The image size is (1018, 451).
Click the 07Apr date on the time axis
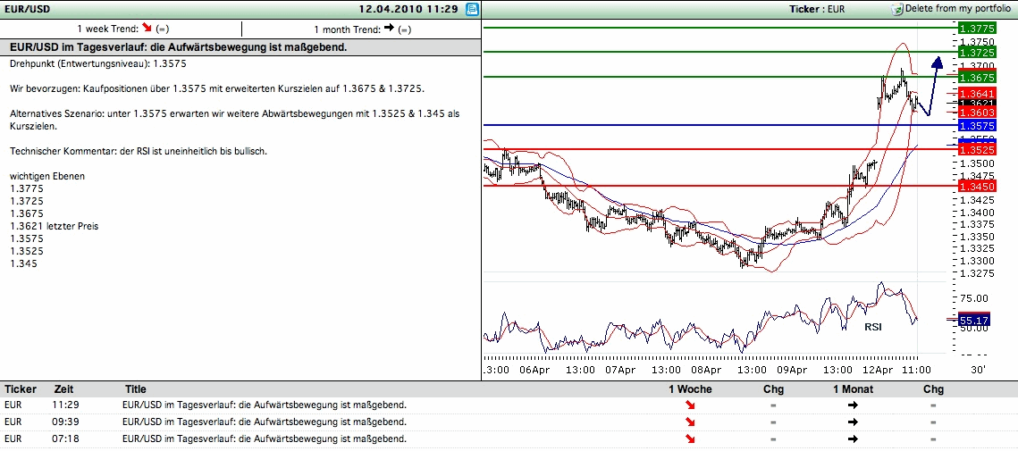(x=619, y=370)
